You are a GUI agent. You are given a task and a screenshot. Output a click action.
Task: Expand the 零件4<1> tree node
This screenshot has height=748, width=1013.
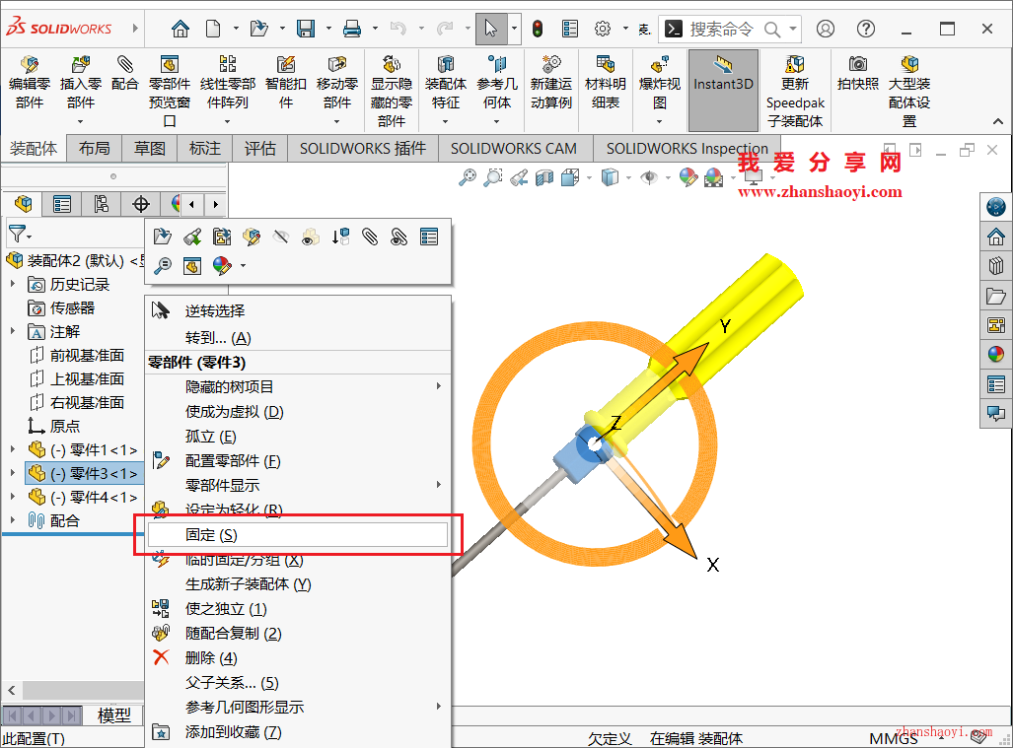click(x=12, y=497)
